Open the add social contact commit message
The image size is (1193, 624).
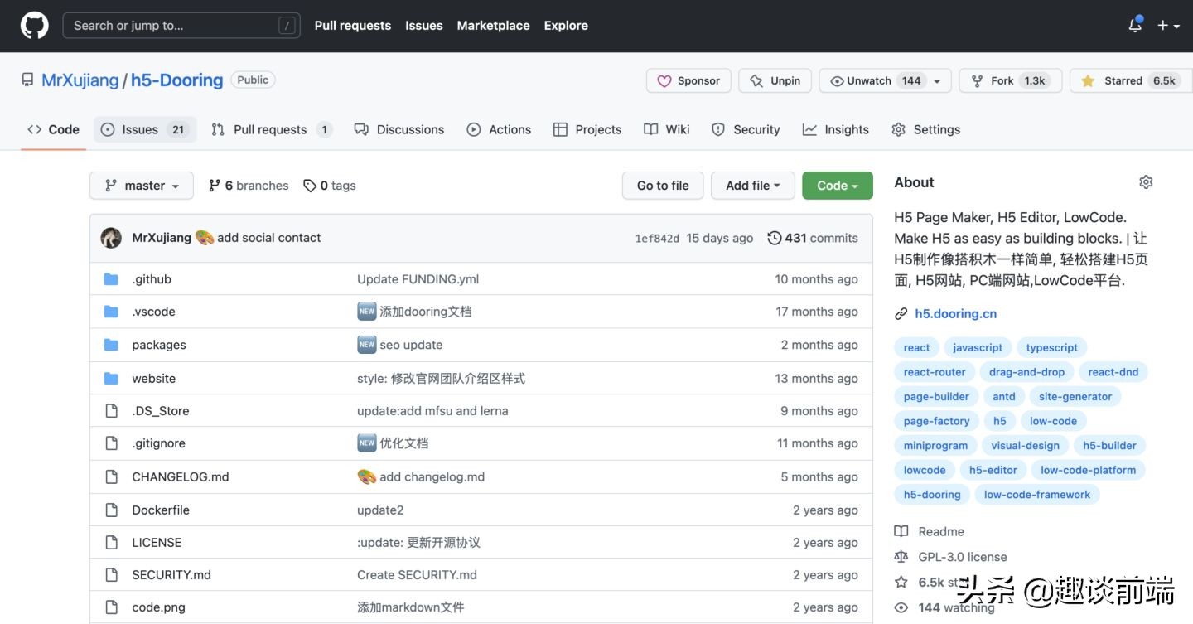click(x=268, y=238)
